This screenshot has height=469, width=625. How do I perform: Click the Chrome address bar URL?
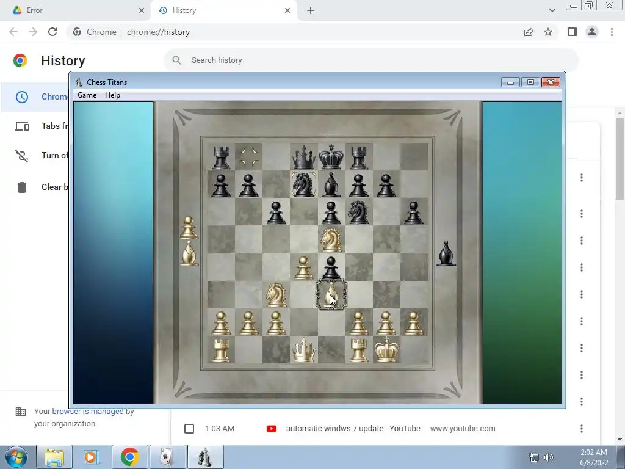158,32
